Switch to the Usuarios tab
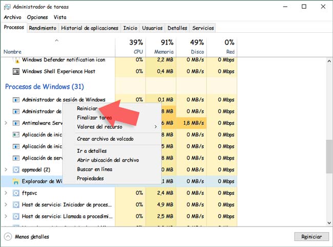The image size is (333, 247). point(152,28)
